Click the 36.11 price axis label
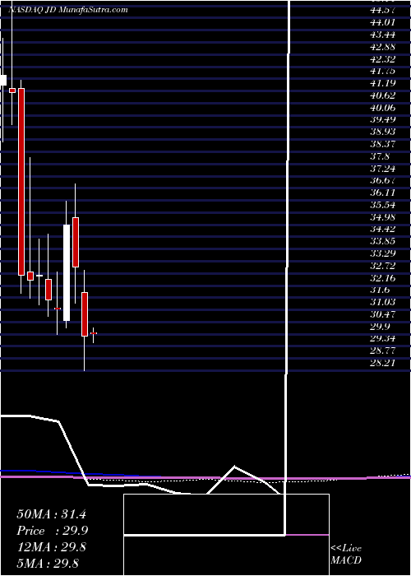Screen dimensions: 411x576 tap(382, 193)
